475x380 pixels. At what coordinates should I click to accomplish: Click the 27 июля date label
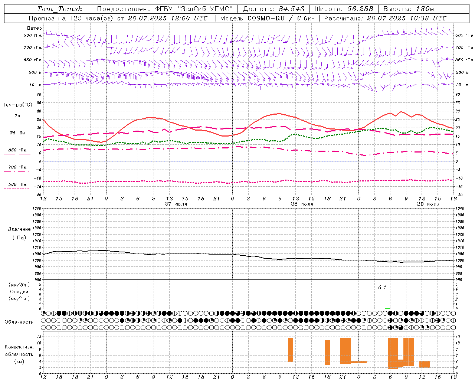[x=176, y=204]
